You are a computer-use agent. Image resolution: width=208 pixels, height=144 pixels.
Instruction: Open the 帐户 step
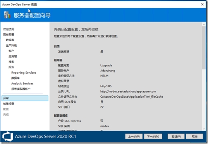click(11, 51)
